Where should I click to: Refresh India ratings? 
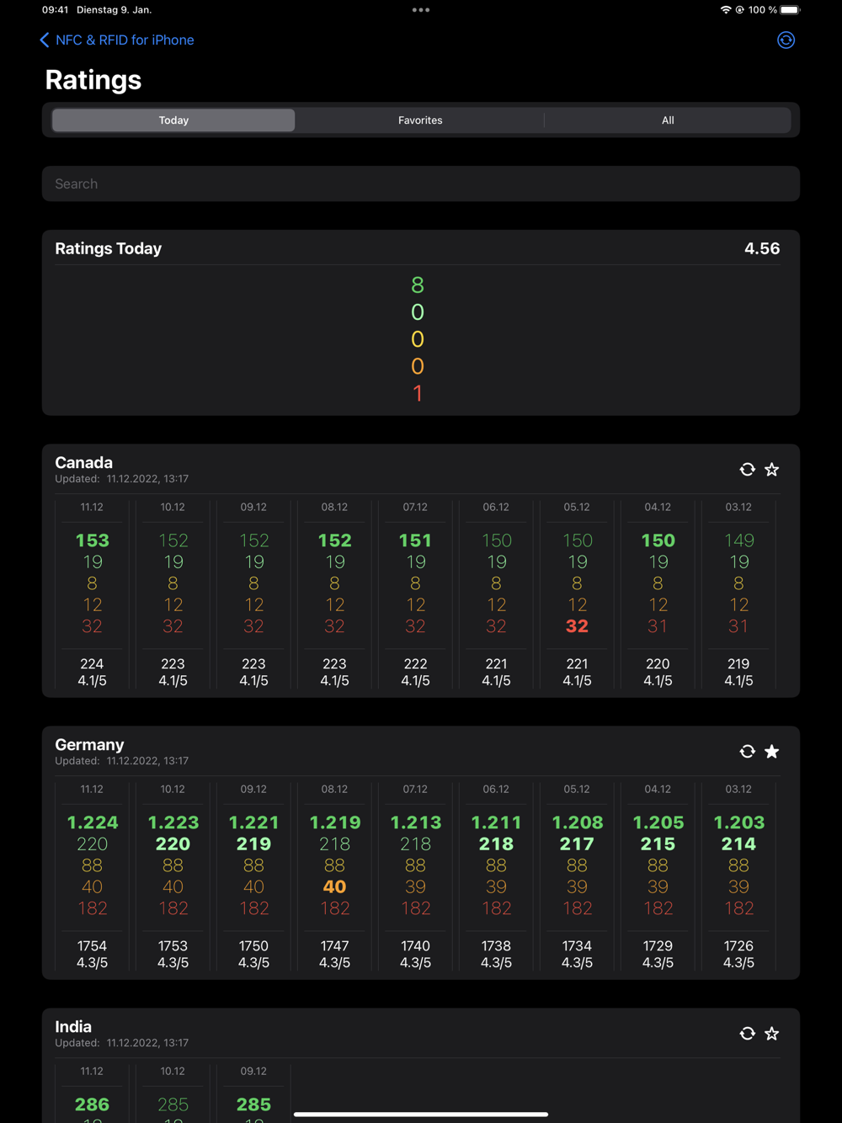tap(747, 1033)
